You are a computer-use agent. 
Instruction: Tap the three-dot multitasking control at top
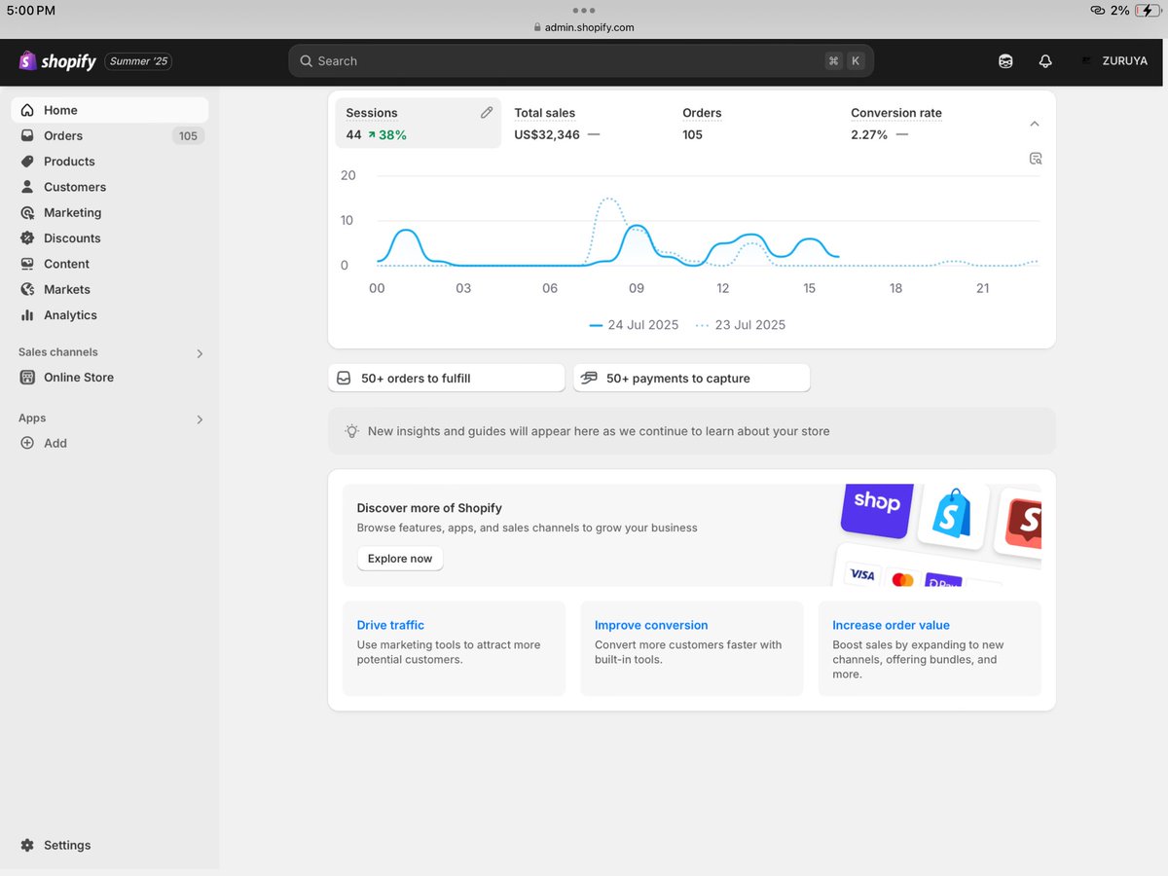pos(584,10)
